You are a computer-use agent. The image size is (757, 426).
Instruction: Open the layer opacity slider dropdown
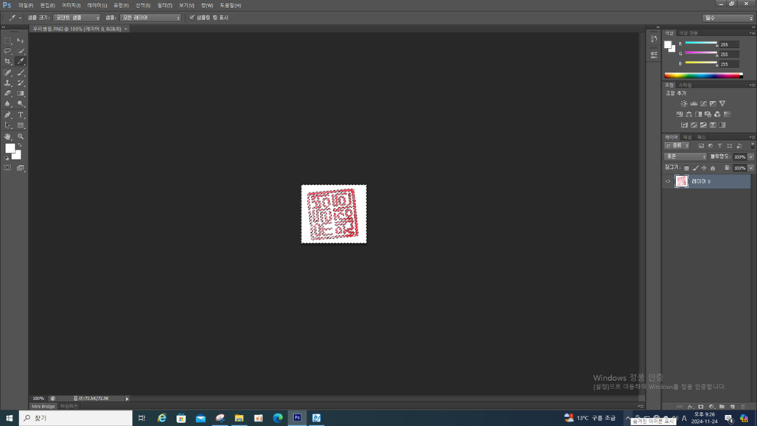click(x=750, y=157)
